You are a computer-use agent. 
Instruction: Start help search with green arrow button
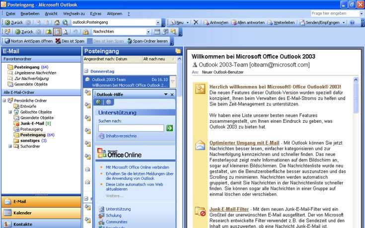pos(169,128)
